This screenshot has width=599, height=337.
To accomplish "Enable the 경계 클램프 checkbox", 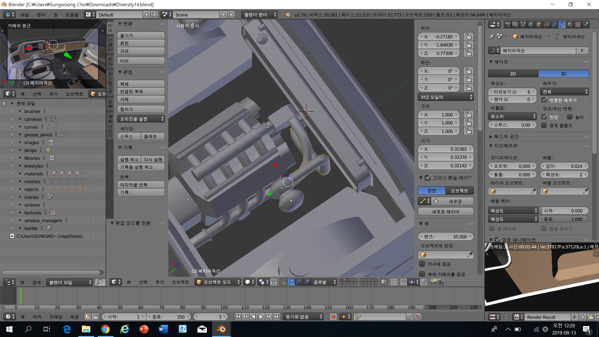I will tap(544, 125).
